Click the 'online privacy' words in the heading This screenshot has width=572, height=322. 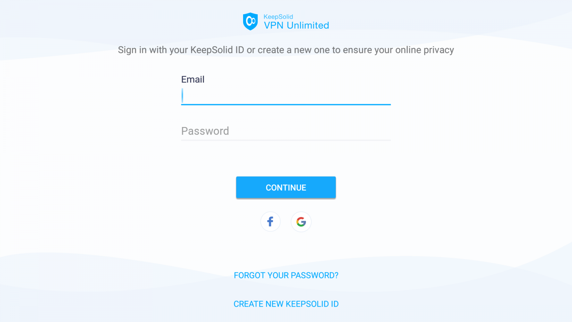[424, 50]
